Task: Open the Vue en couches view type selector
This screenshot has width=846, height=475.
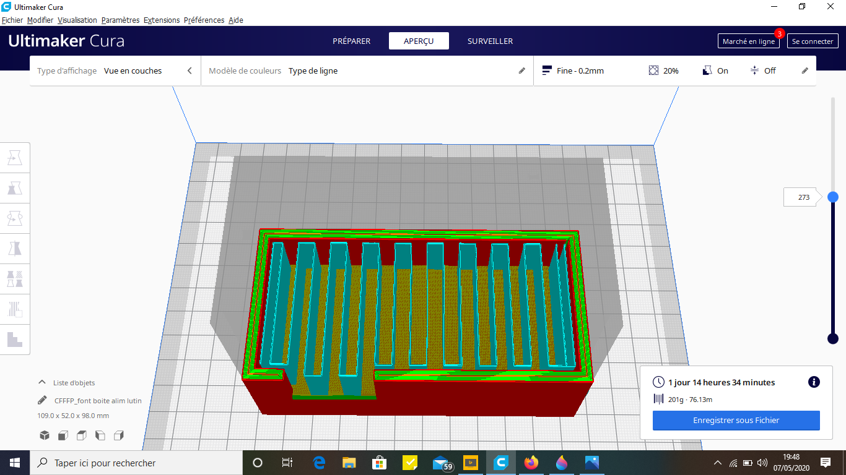Action: (115, 71)
